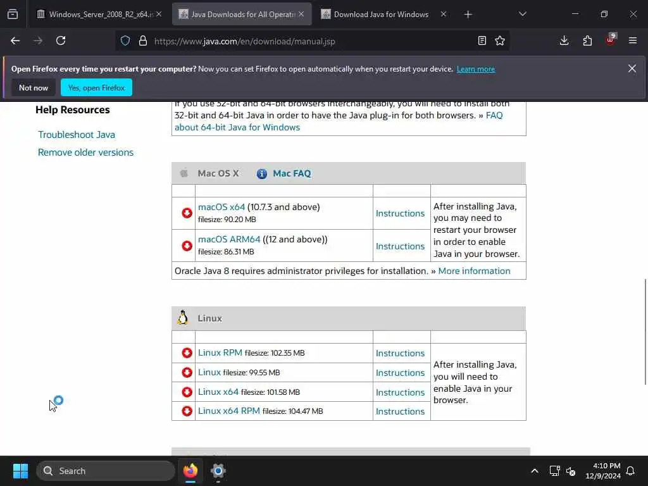This screenshot has width=648, height=486.
Task: Open the Remove older versions link
Action: coord(85,153)
